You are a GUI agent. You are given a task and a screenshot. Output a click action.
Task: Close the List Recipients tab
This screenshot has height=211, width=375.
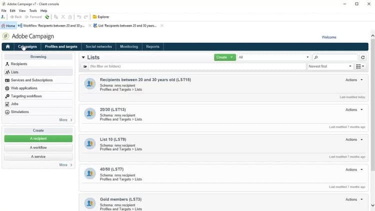(x=162, y=26)
